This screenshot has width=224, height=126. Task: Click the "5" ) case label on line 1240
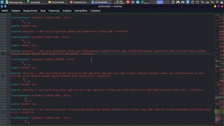26,82
